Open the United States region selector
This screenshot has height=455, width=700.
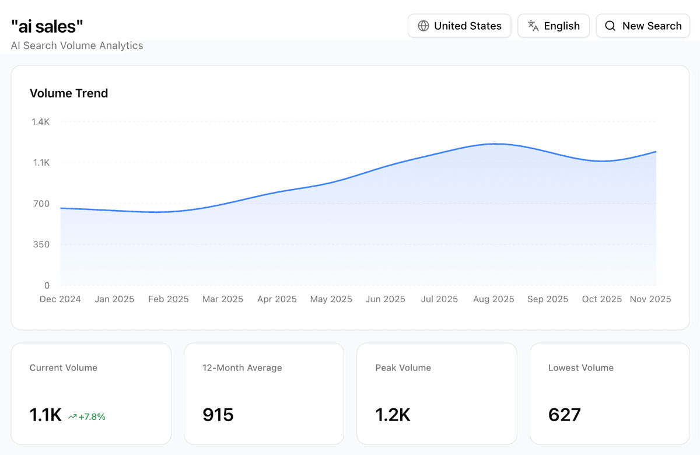pos(459,26)
